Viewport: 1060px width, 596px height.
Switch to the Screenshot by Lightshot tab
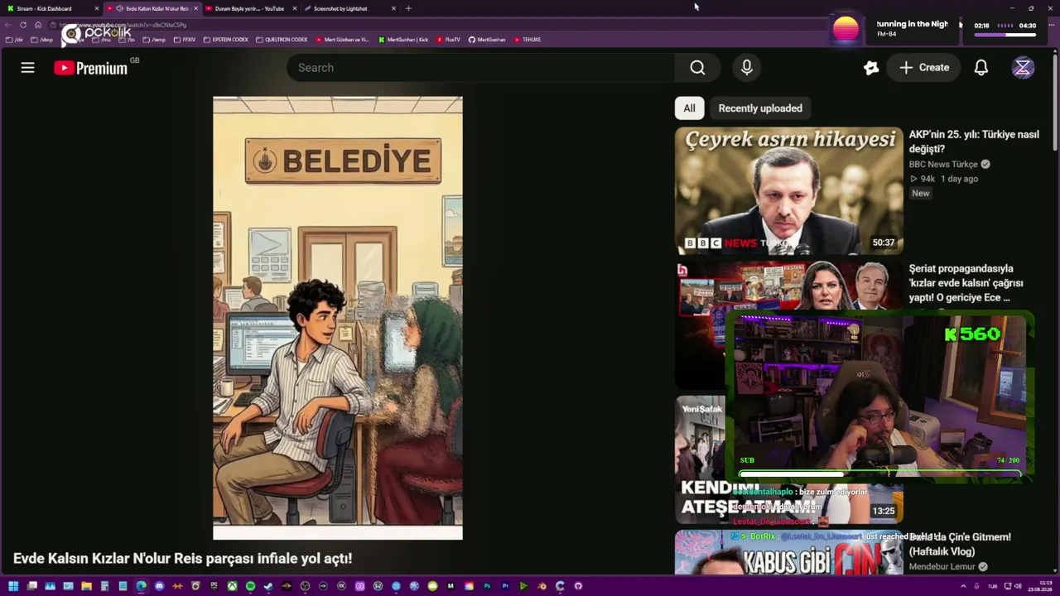click(x=348, y=8)
